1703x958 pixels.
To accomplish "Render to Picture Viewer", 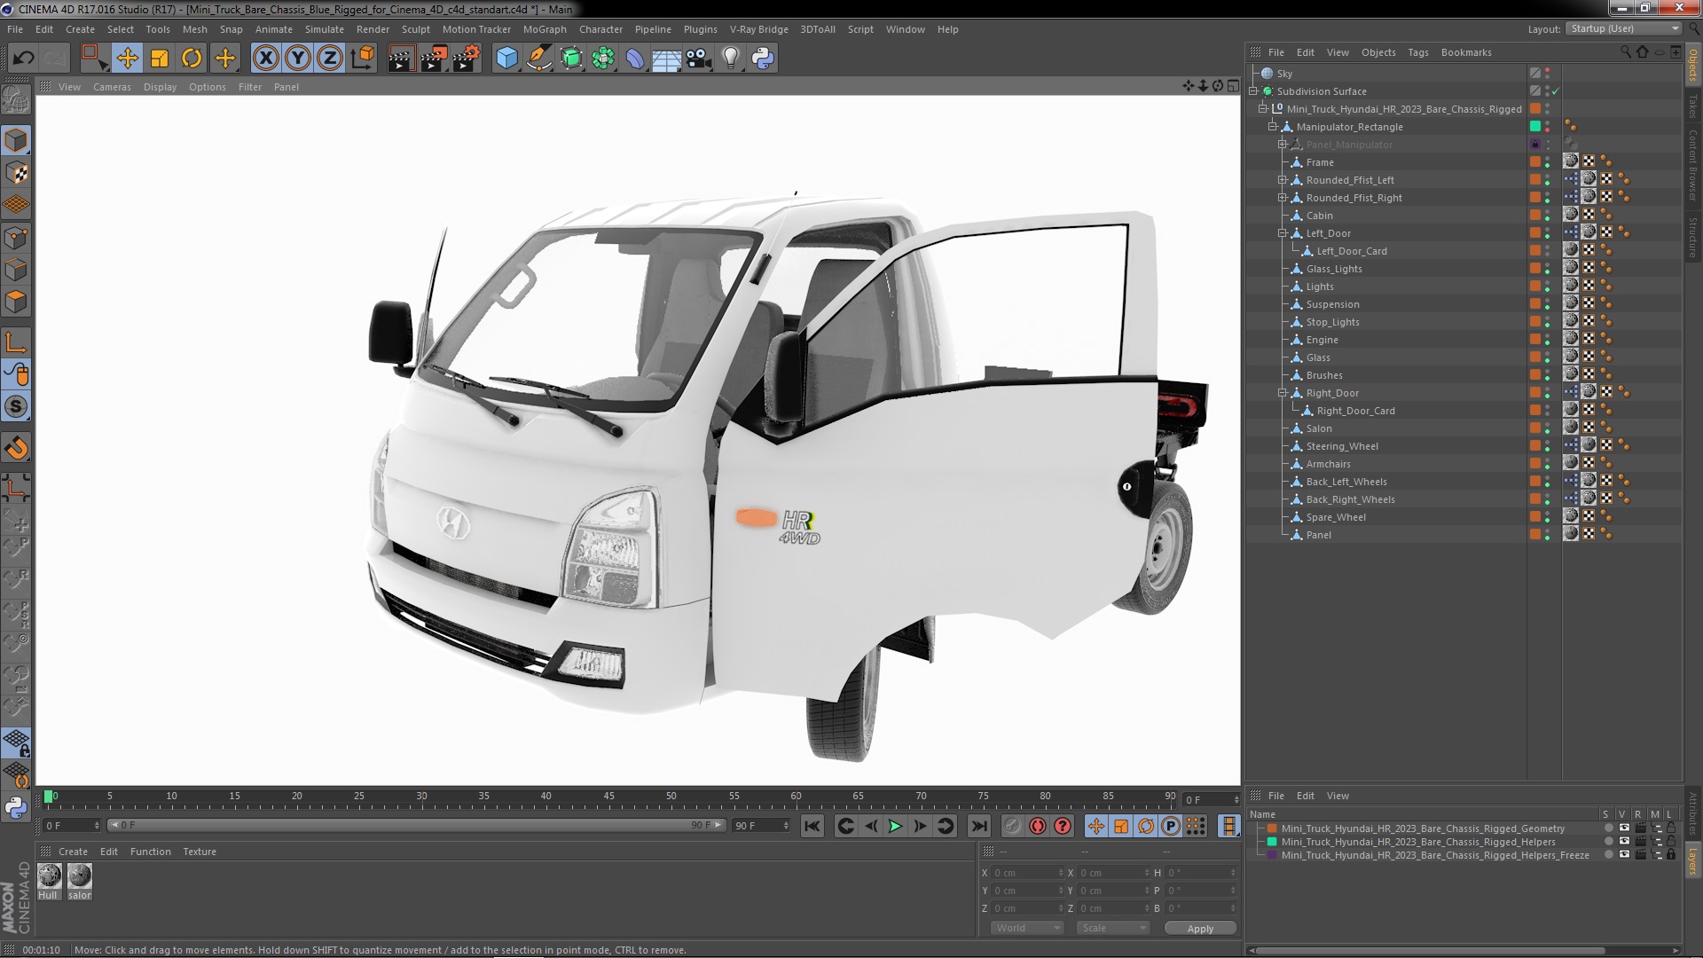I will pyautogui.click(x=434, y=59).
